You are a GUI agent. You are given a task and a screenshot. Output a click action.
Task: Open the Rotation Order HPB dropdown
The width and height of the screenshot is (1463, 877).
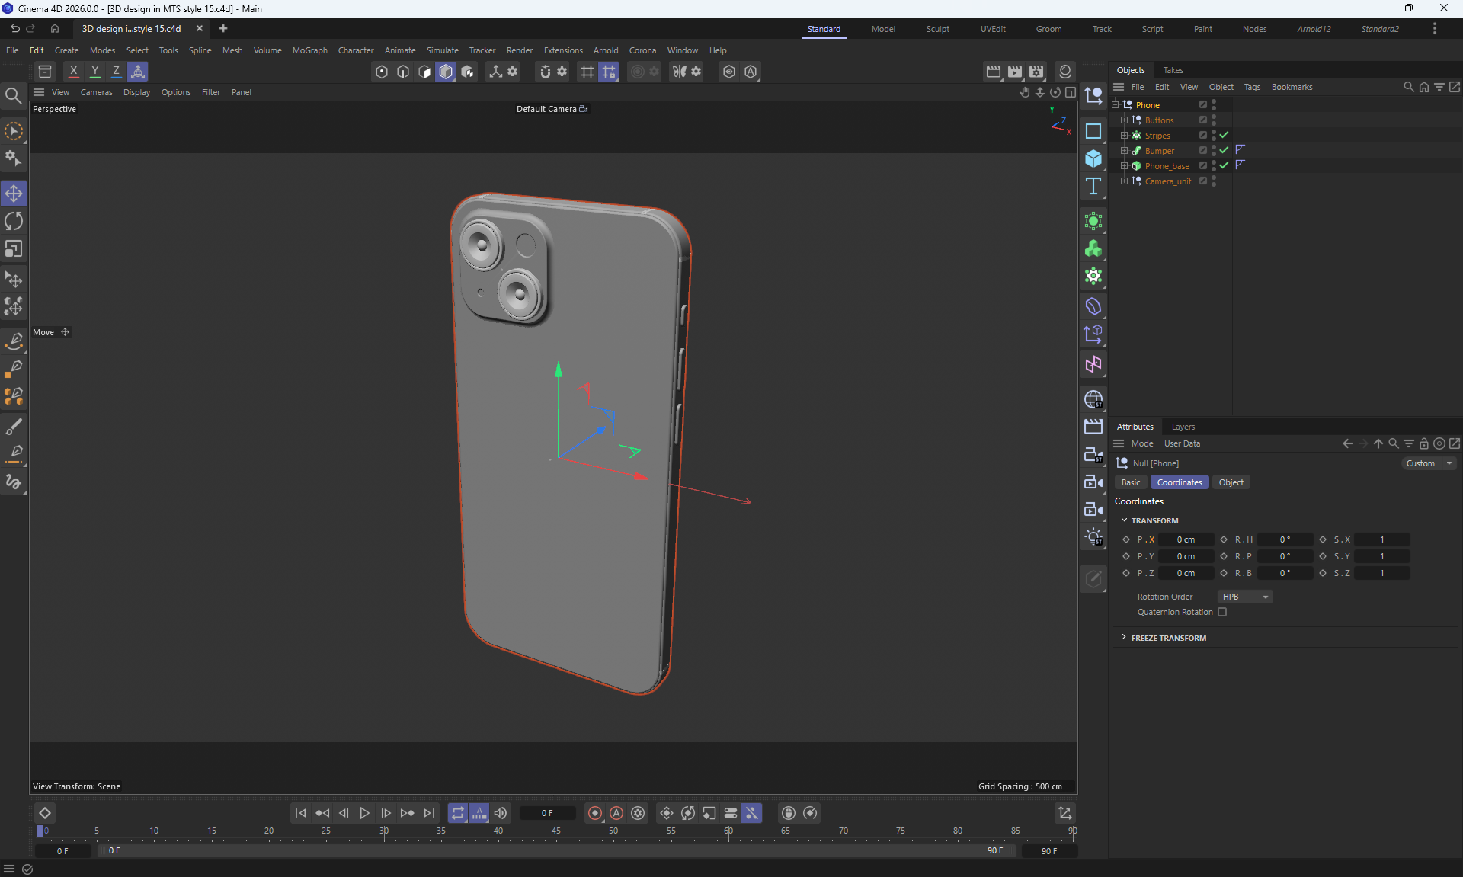coord(1245,597)
